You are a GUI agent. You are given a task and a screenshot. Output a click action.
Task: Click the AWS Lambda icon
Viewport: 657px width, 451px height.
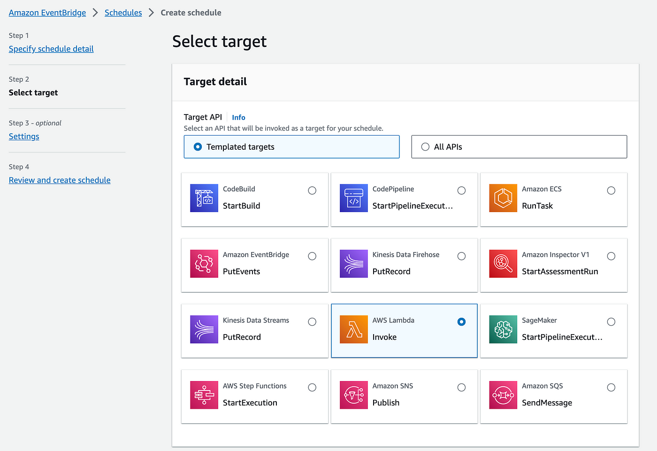[x=354, y=329]
